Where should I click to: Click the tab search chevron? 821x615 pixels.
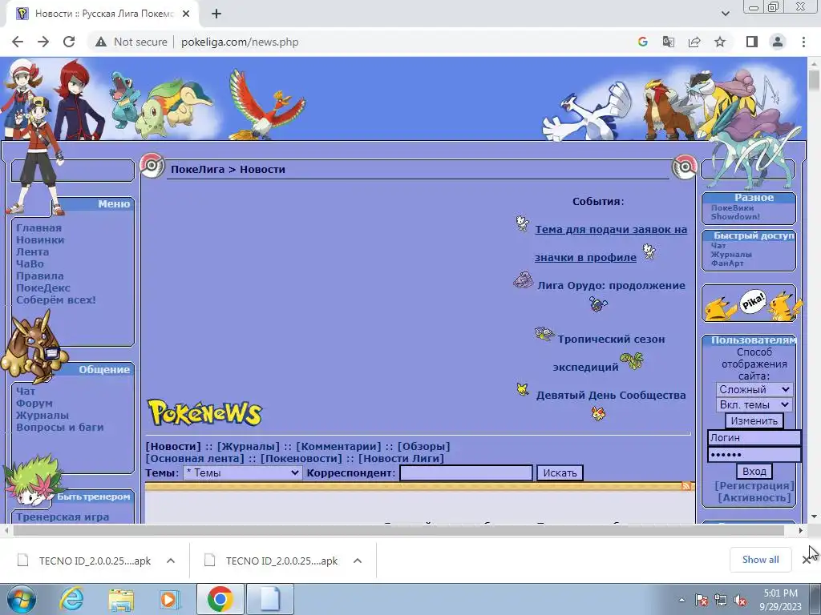[x=725, y=14]
